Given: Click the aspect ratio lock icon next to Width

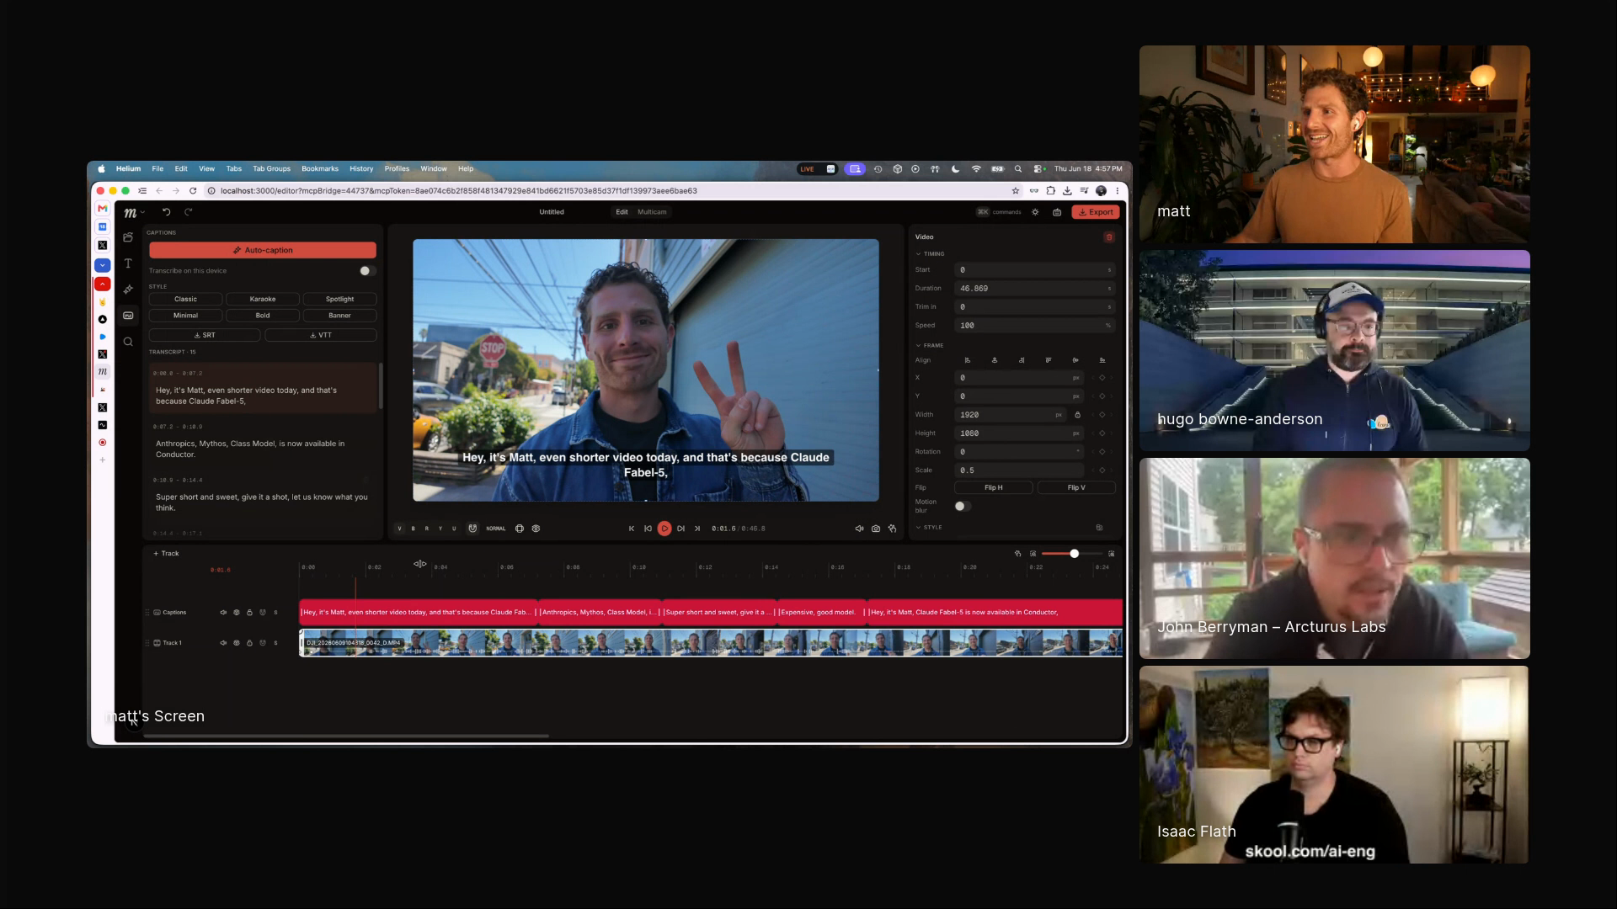Looking at the screenshot, I should pos(1077,415).
